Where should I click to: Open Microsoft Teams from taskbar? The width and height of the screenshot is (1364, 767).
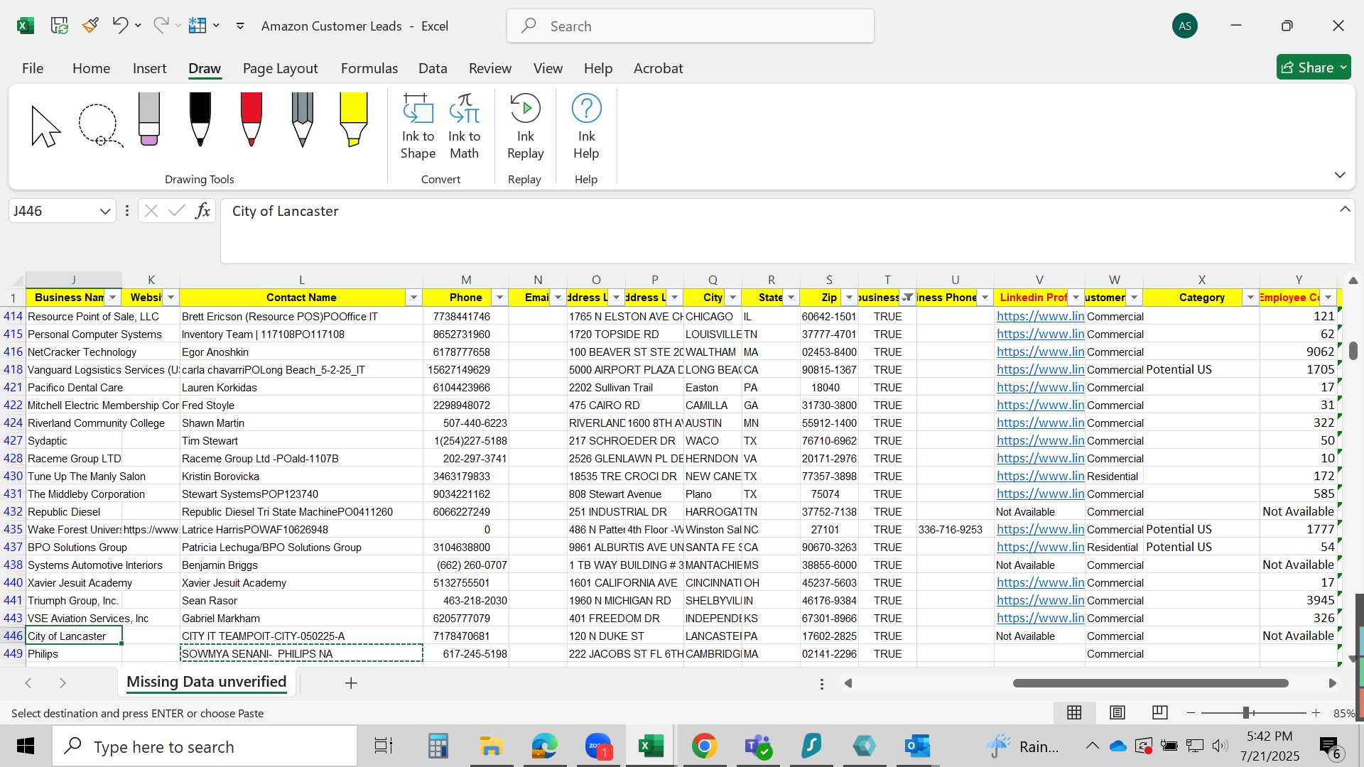tap(757, 746)
